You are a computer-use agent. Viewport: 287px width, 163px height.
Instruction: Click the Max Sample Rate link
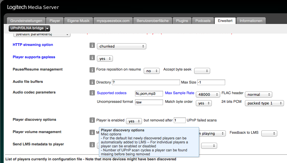179,93
